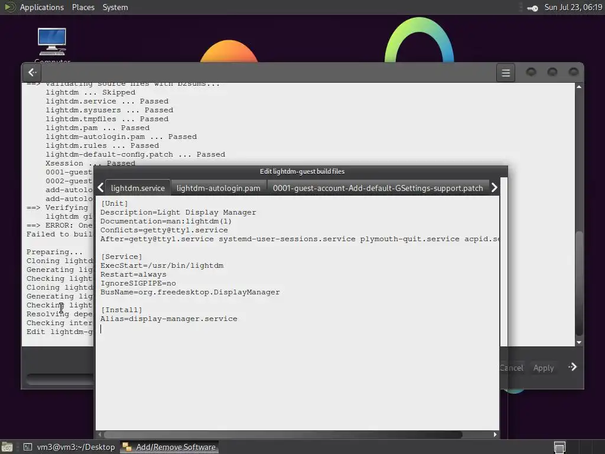
Task: Click the editor scrollbar left arrow
Action: [x=100, y=434]
